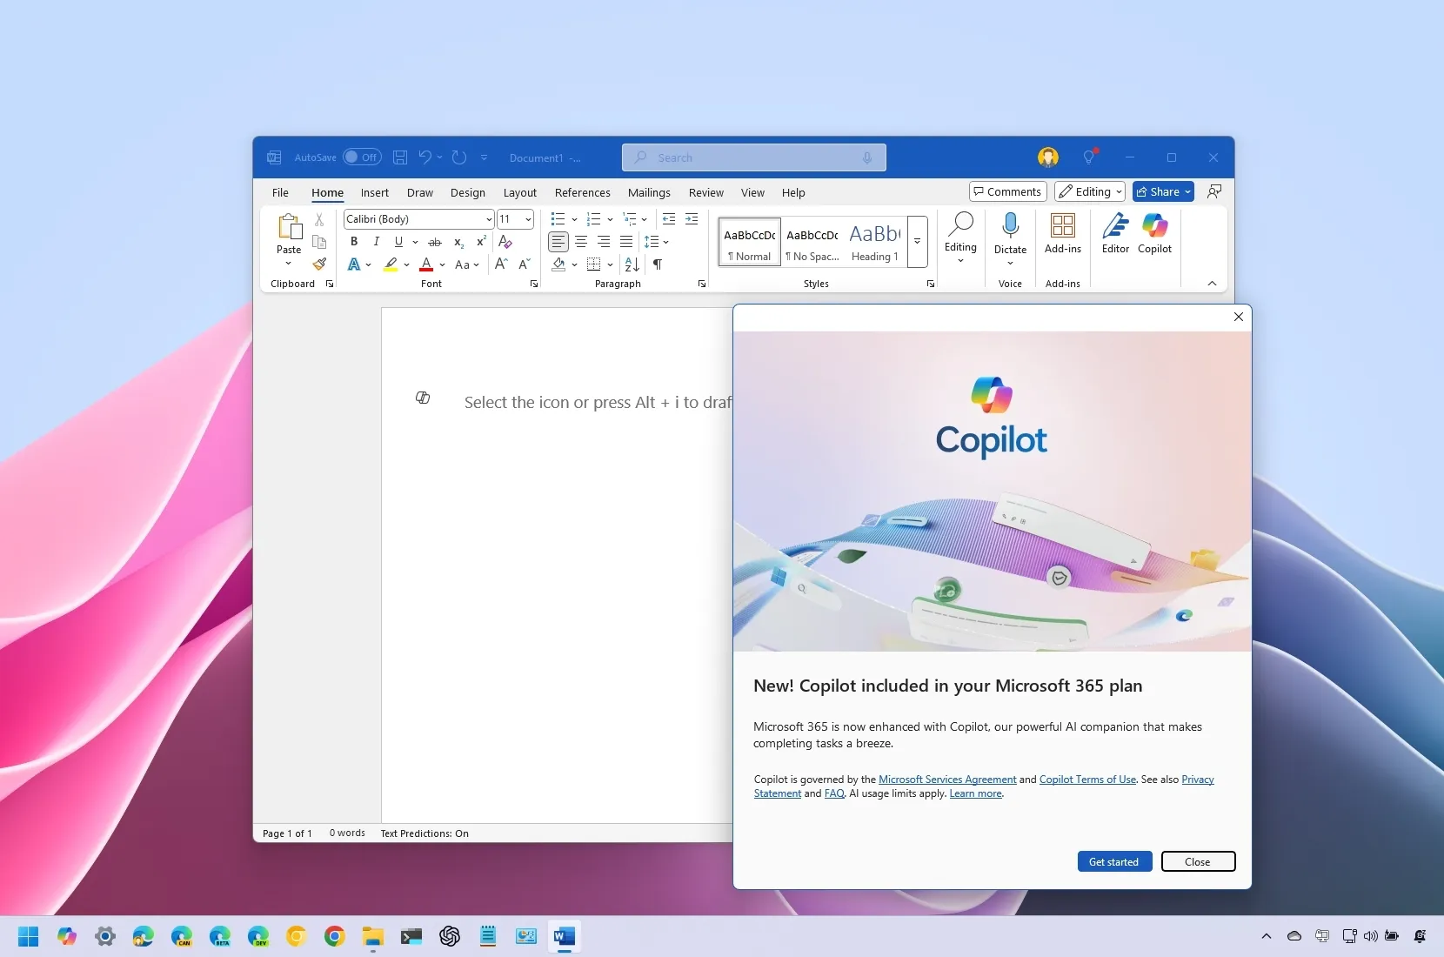Justify the paragraph text

626,242
